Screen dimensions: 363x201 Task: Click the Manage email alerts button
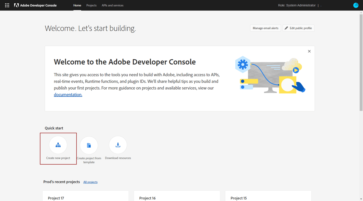click(x=265, y=28)
